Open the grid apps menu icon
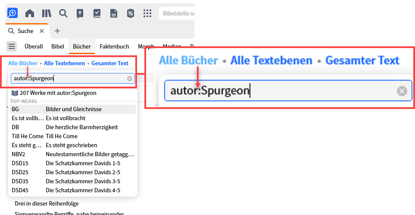415x215 pixels. (147, 13)
